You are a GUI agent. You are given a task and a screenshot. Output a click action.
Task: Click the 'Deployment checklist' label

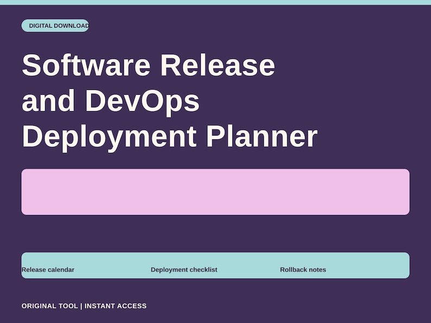point(184,270)
